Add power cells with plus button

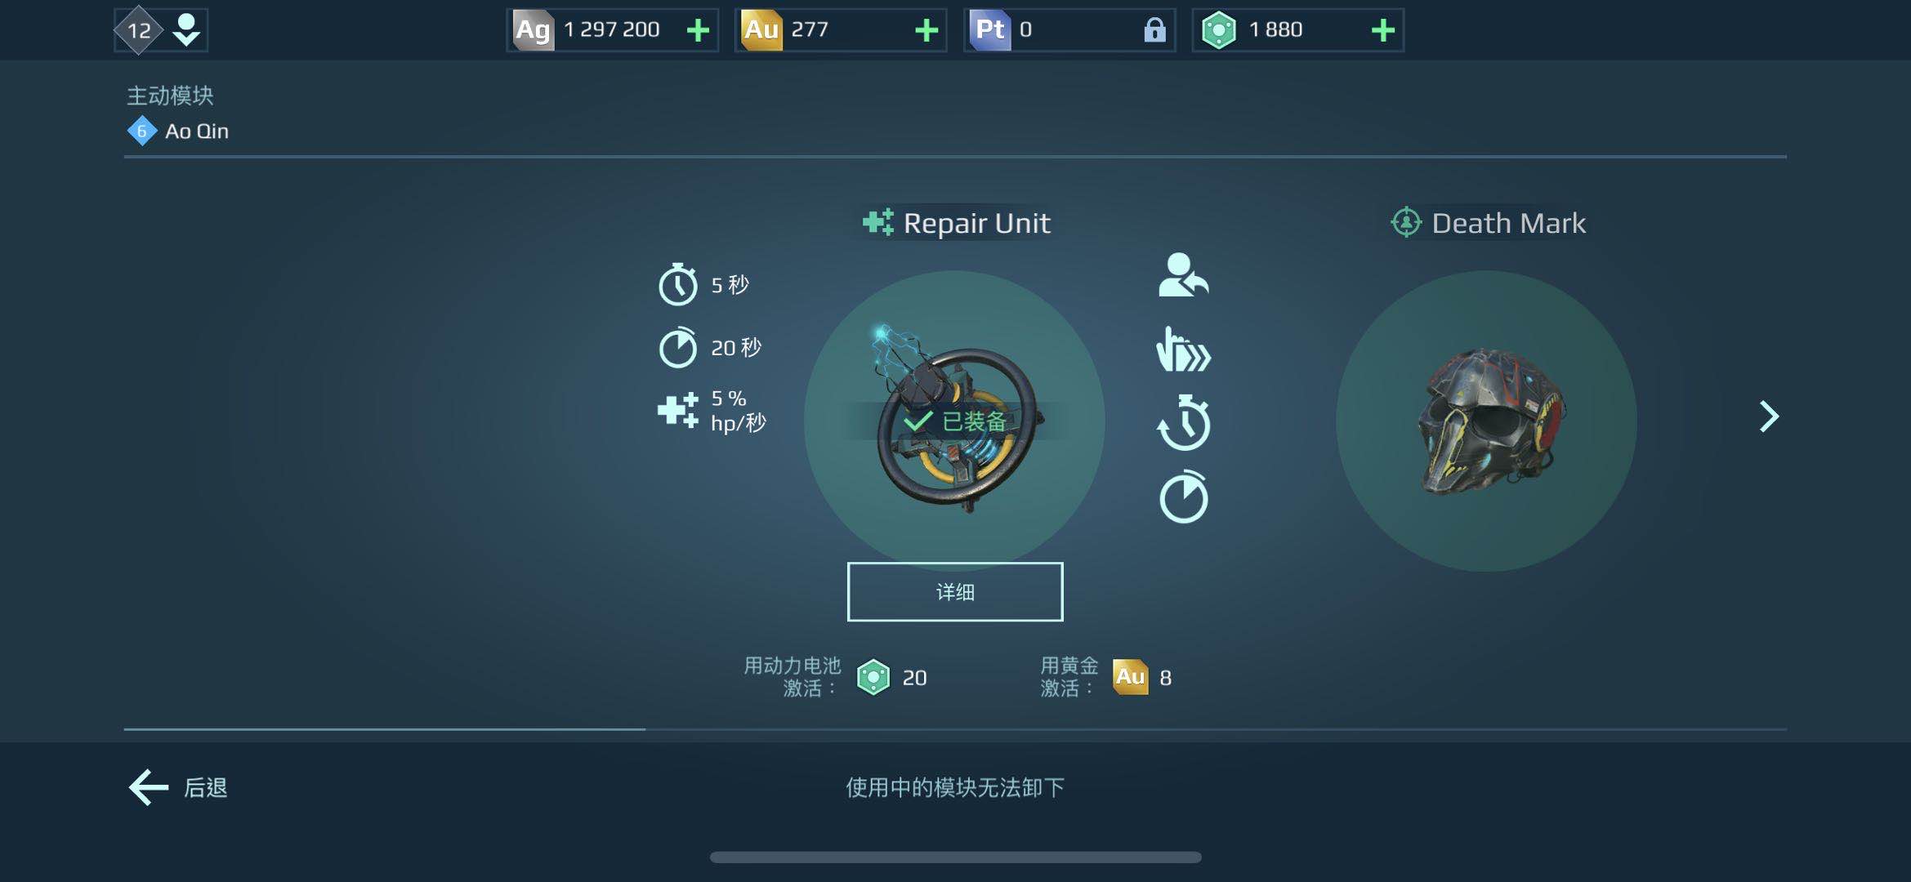pos(1382,30)
